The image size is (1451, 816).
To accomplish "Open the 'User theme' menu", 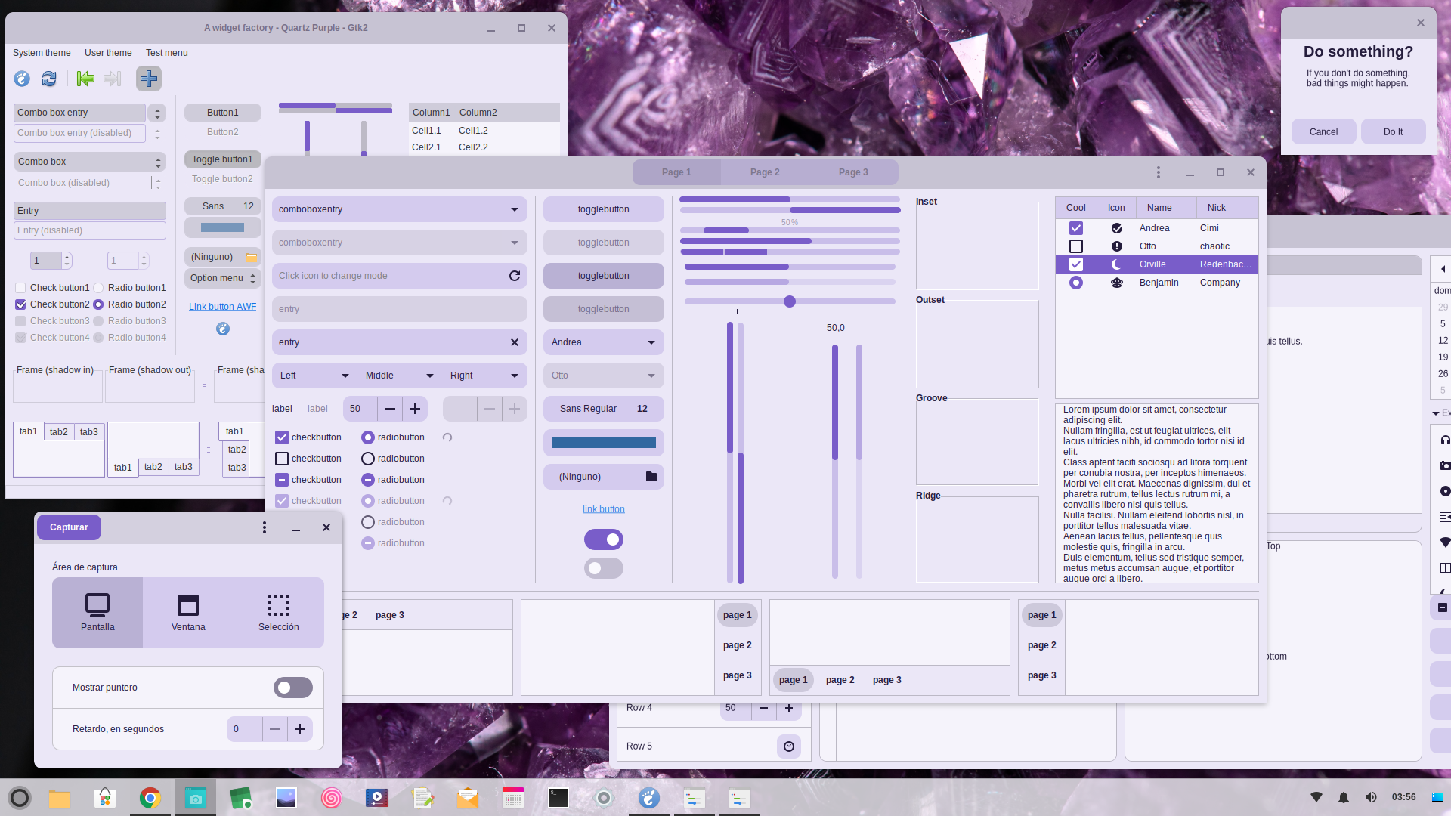I will [108, 53].
